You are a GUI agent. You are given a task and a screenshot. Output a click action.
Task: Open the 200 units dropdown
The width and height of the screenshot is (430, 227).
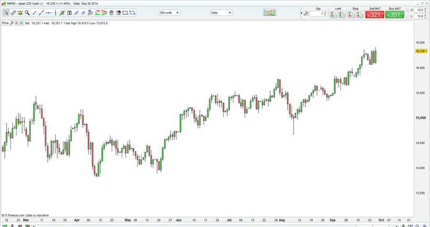pos(169,13)
